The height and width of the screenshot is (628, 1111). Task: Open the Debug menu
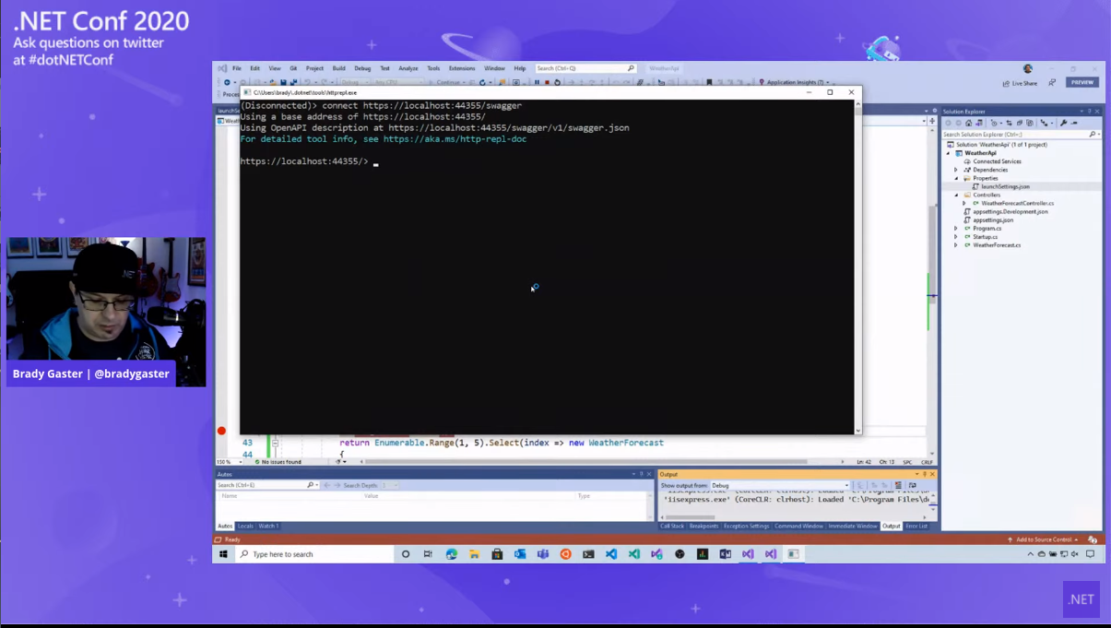[x=362, y=68]
